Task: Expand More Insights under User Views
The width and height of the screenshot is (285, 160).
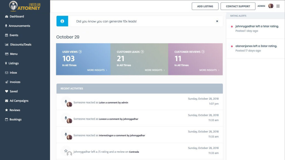Action: (x=97, y=70)
